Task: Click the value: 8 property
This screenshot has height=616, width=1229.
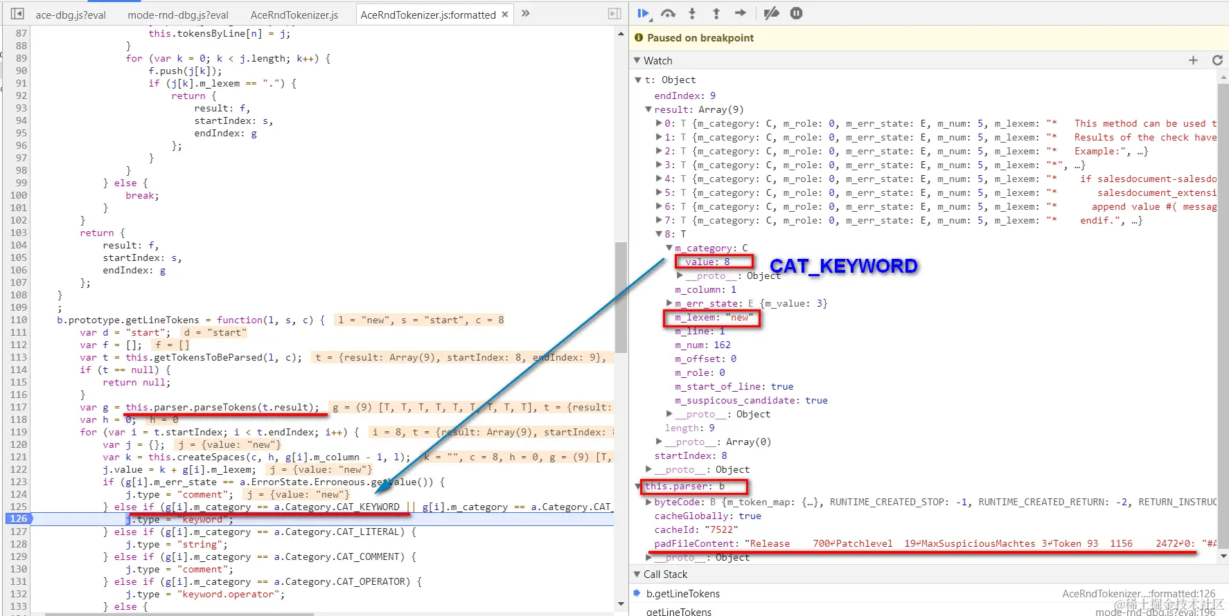Action: 707,262
